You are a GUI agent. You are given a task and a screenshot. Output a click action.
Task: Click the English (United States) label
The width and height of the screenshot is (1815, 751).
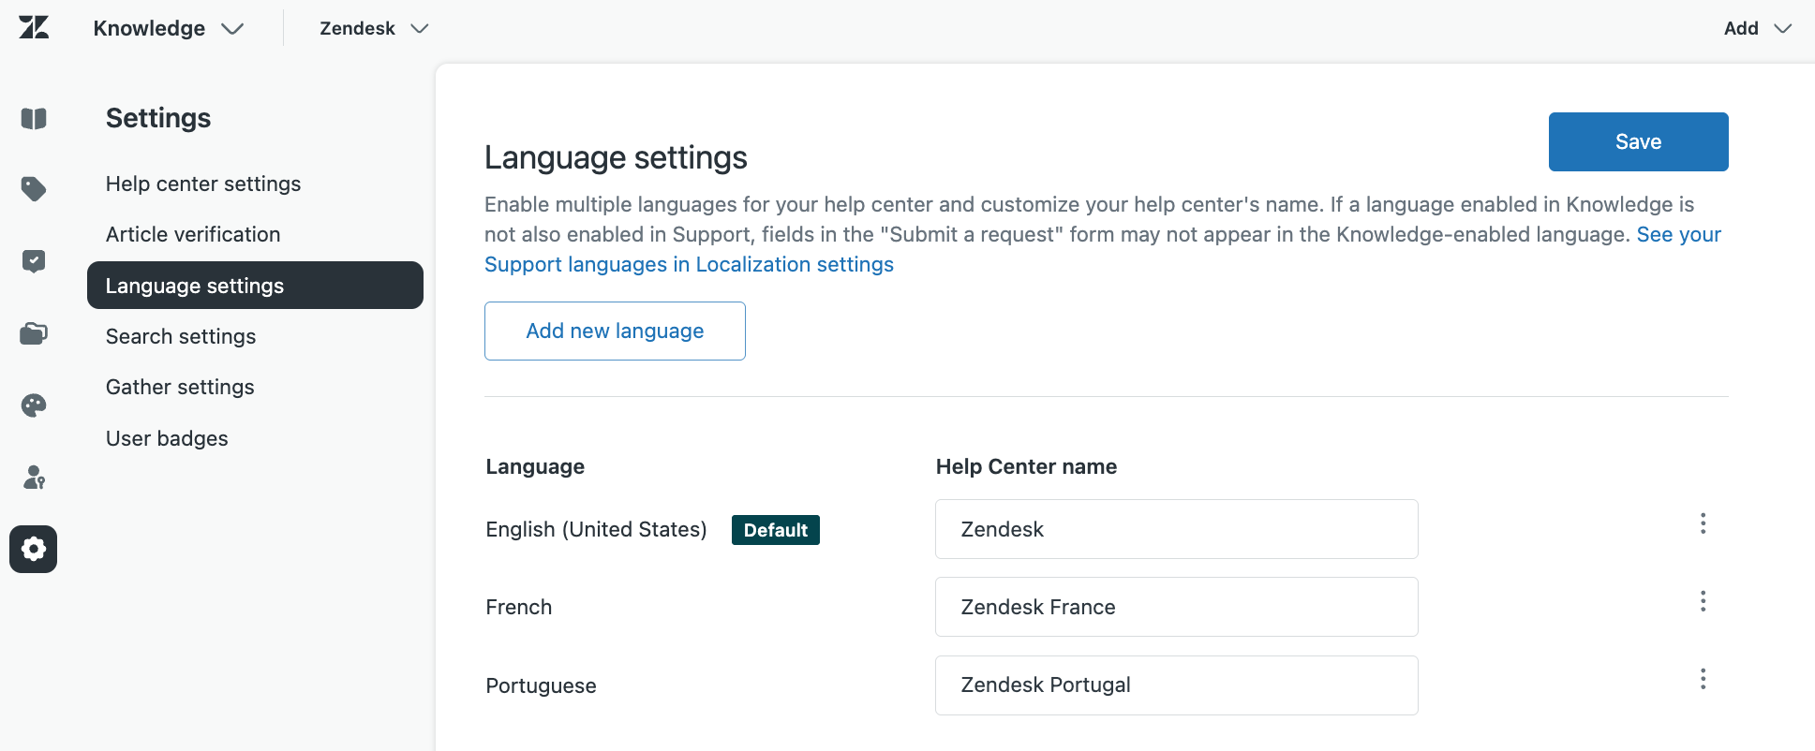[x=596, y=529]
